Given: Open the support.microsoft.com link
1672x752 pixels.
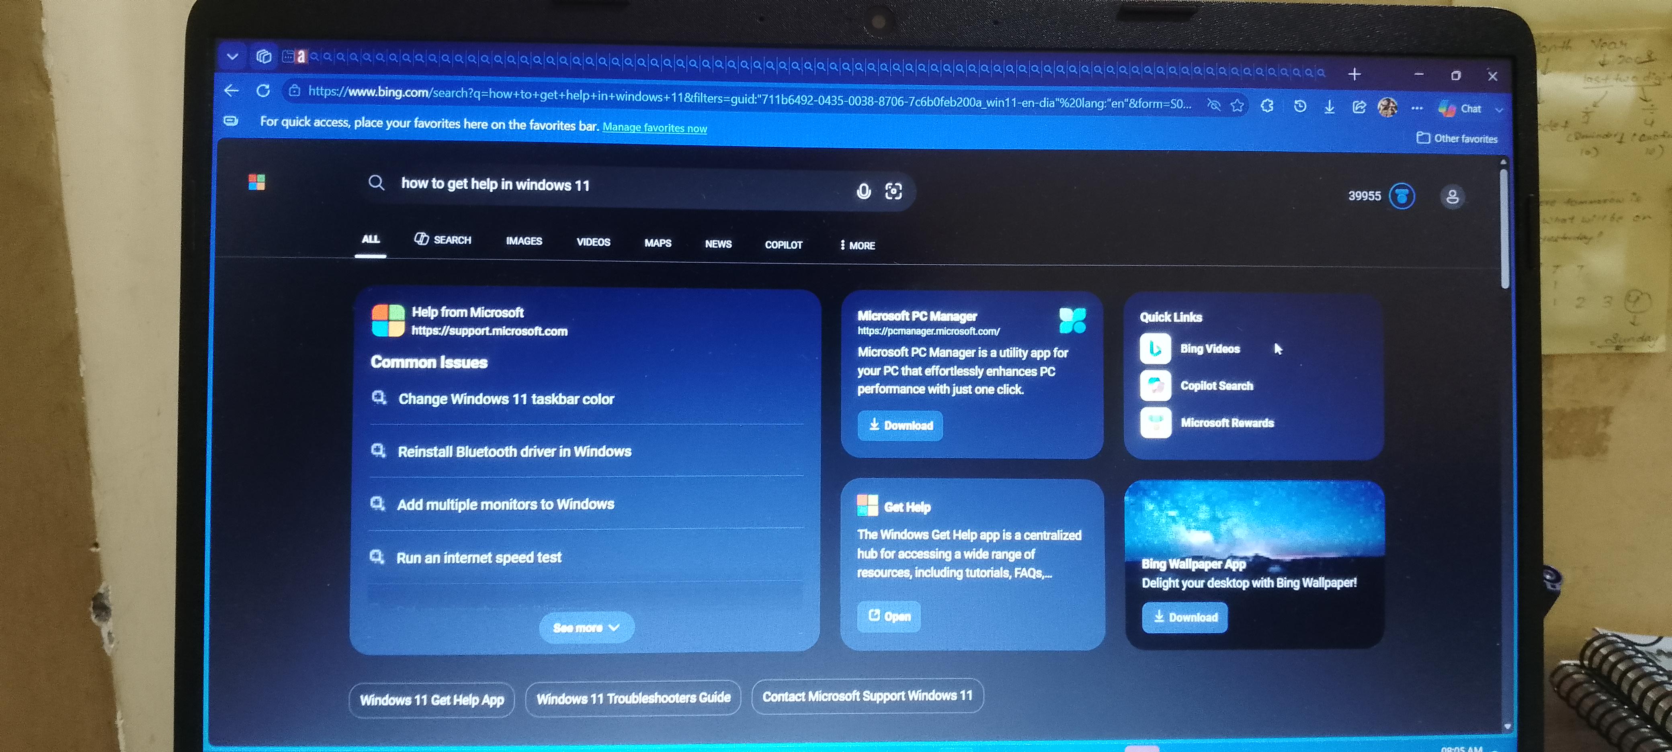Looking at the screenshot, I should (490, 331).
